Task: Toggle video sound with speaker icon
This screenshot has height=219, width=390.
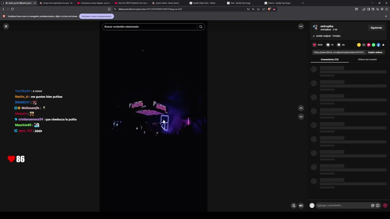Action: click(x=301, y=206)
